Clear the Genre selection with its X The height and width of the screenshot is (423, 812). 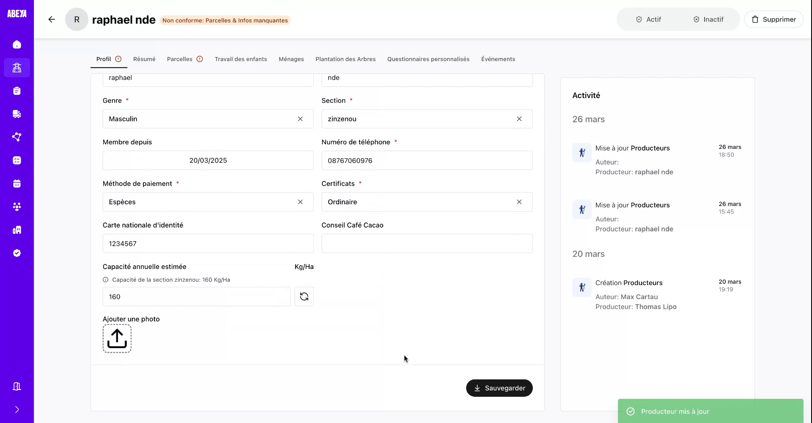(301, 119)
